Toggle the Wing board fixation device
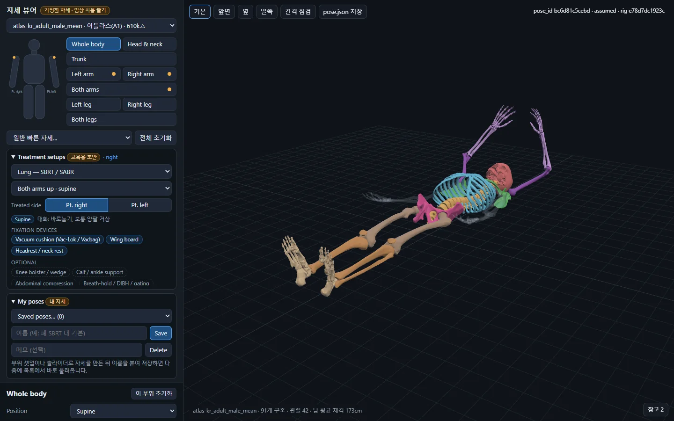 124,240
